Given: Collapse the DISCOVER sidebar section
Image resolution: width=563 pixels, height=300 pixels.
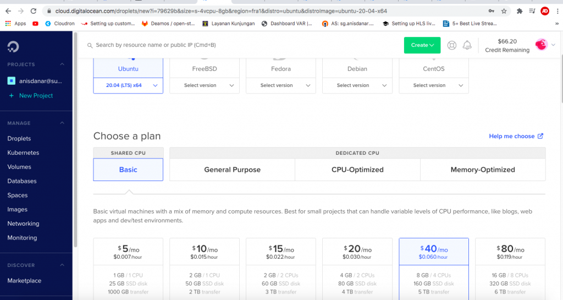Looking at the screenshot, I should (x=62, y=265).
